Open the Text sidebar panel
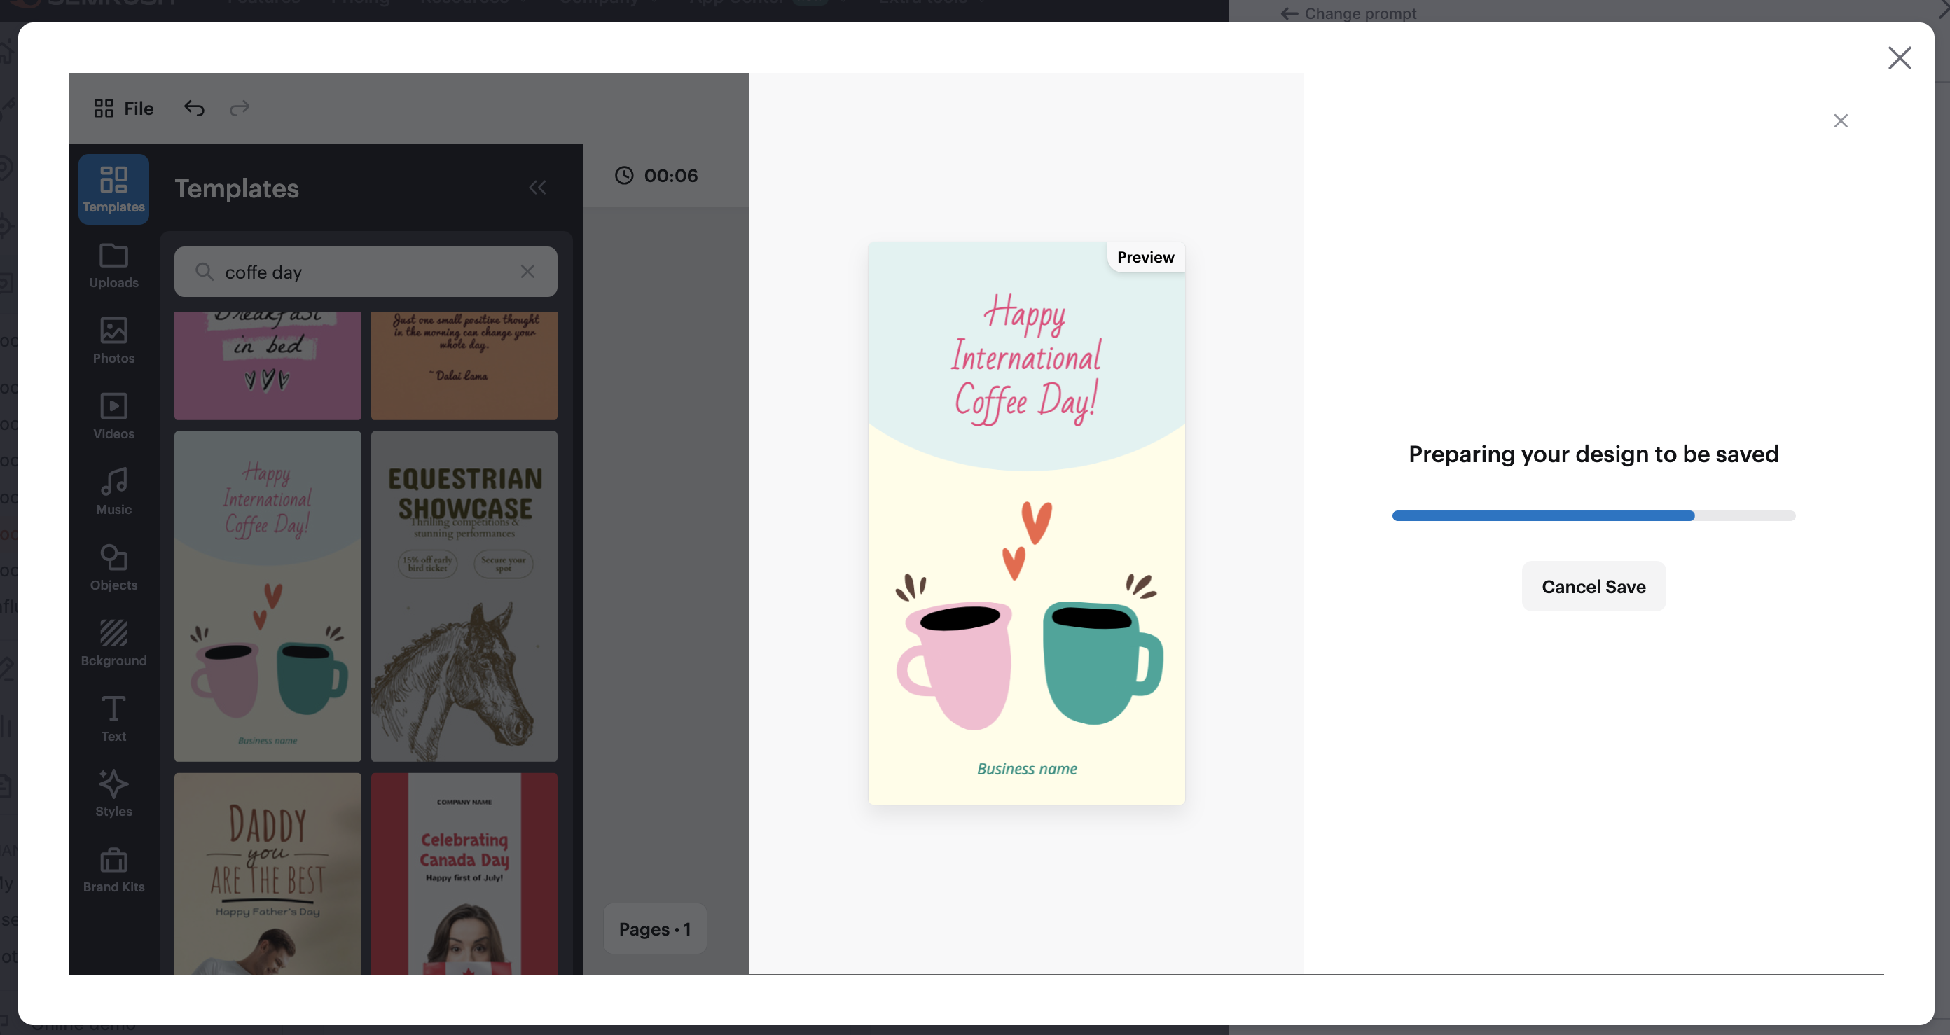 113,719
